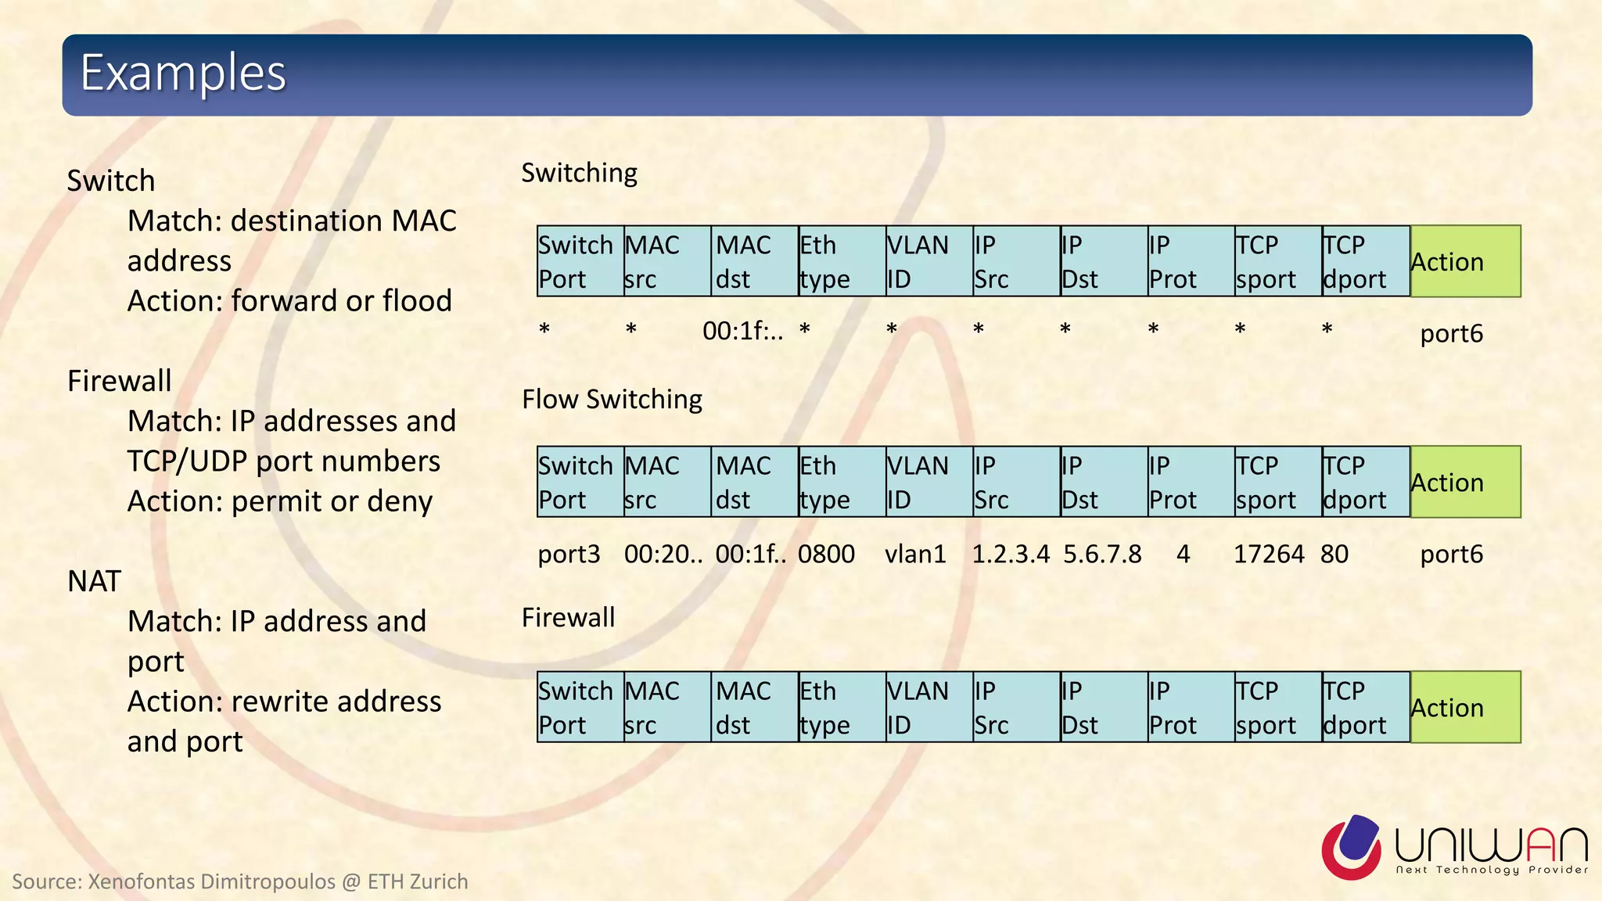Select the '1.2.3.4' IP source value
This screenshot has width=1602, height=901.
click(x=1011, y=554)
